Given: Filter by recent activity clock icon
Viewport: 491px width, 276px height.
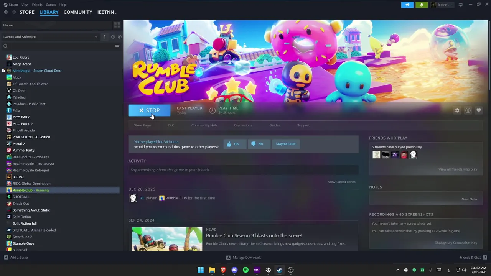Looking at the screenshot, I should click(x=113, y=37).
